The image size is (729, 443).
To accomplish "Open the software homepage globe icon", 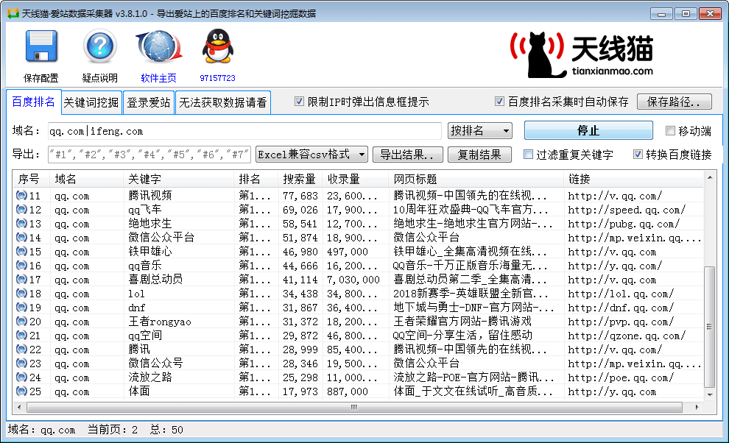I will [x=158, y=46].
